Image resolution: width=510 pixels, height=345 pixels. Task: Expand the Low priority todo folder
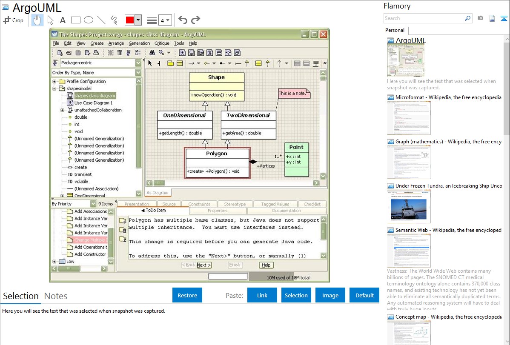tap(54, 262)
